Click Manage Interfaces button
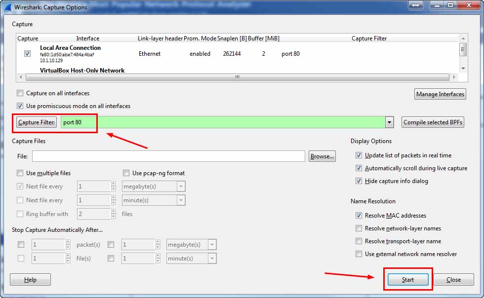The image size is (484, 298). point(440,94)
